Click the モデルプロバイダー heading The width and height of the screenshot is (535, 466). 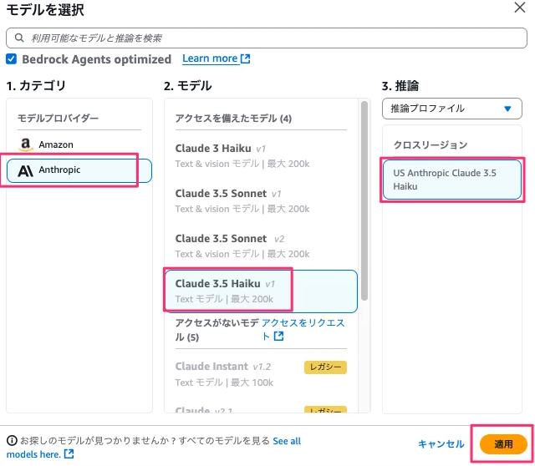[58, 118]
